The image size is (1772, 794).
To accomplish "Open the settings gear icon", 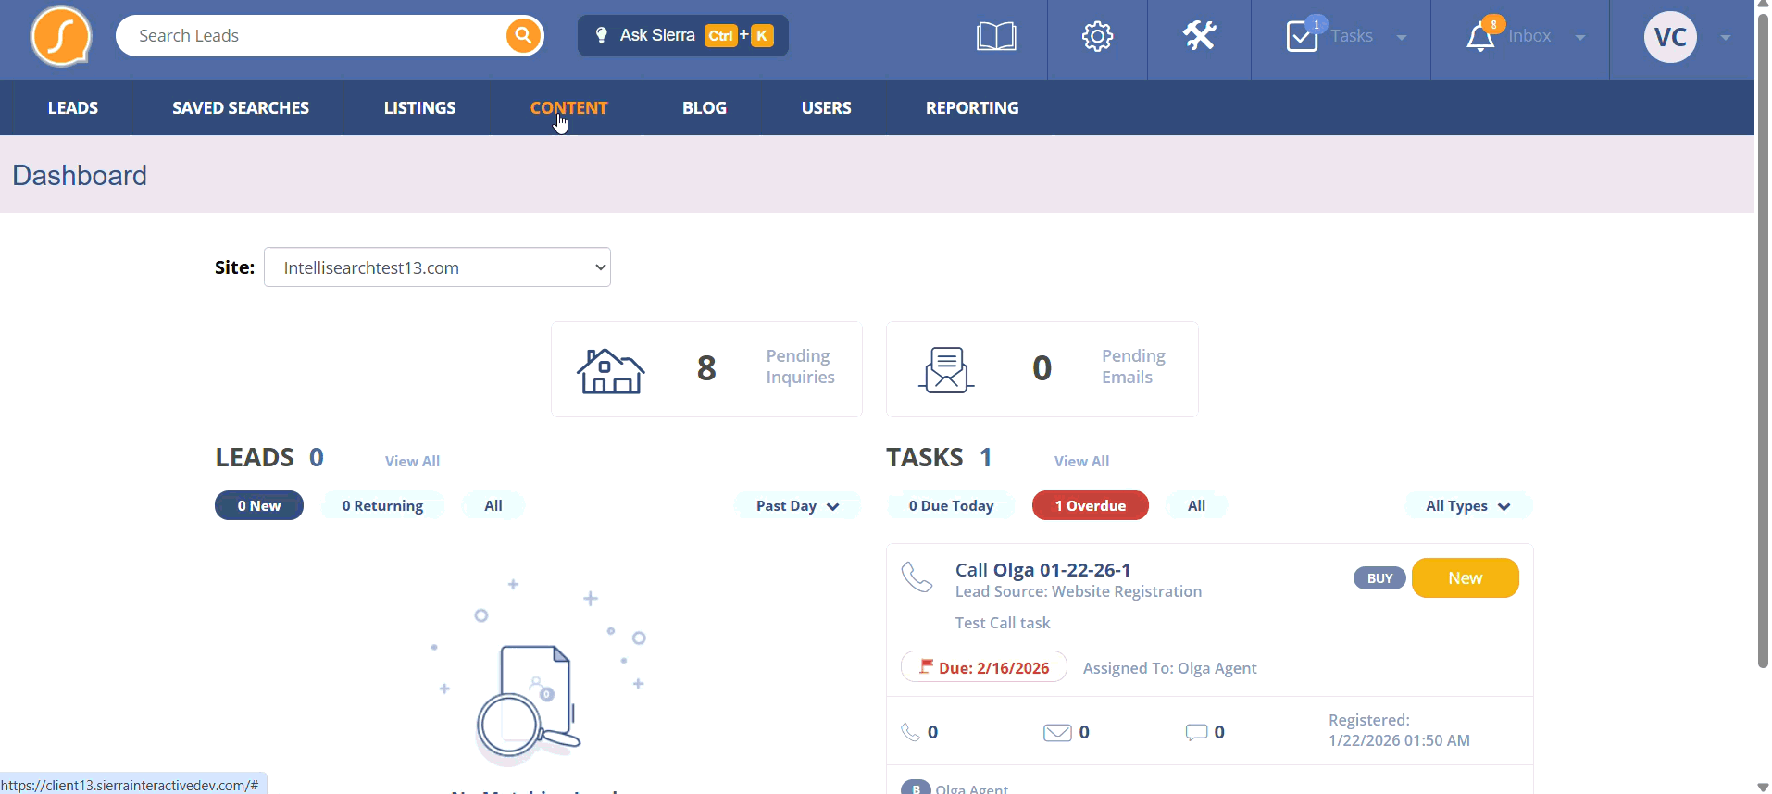I will [1097, 37].
